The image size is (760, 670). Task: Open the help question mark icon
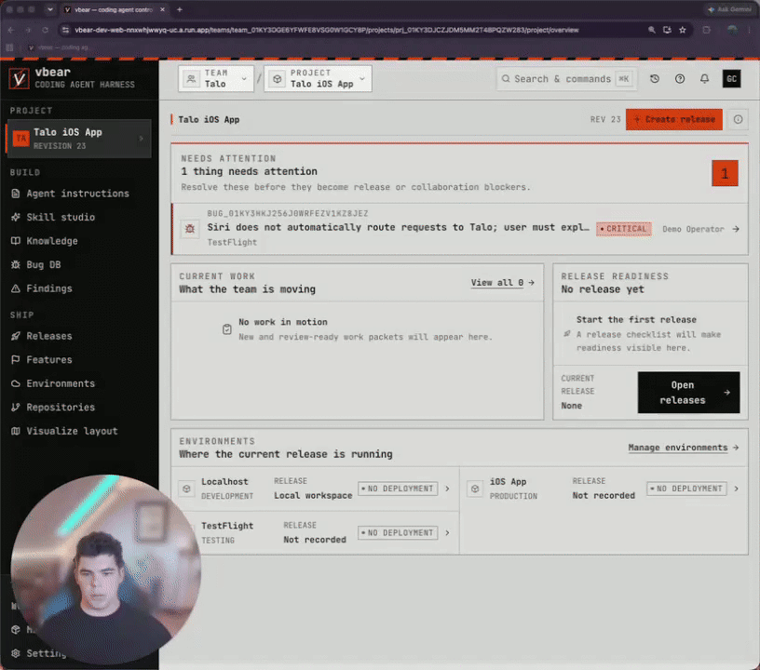coord(680,79)
